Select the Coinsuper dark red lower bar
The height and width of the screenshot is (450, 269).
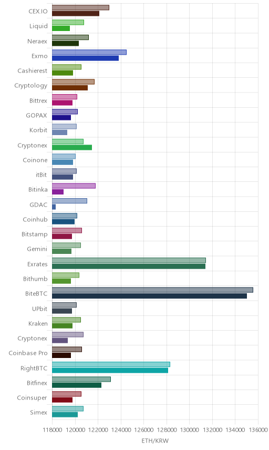click(62, 400)
